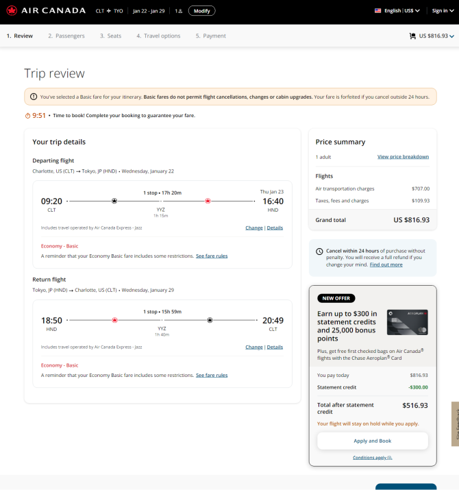Click the Site Feedback side tab

(456, 424)
